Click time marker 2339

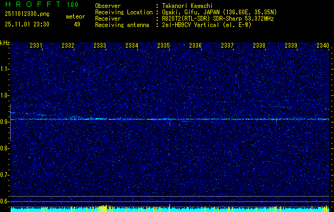[x=291, y=45]
